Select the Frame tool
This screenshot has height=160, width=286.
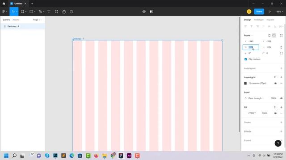click(22, 12)
